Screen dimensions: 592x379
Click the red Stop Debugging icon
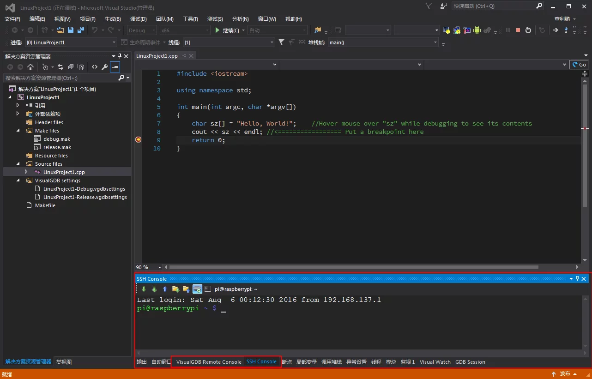(518, 30)
